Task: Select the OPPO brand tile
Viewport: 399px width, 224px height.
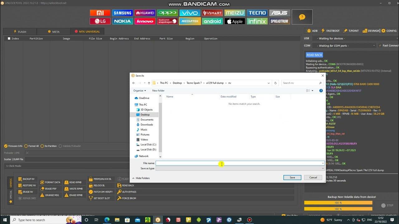Action: pyautogui.click(x=167, y=13)
